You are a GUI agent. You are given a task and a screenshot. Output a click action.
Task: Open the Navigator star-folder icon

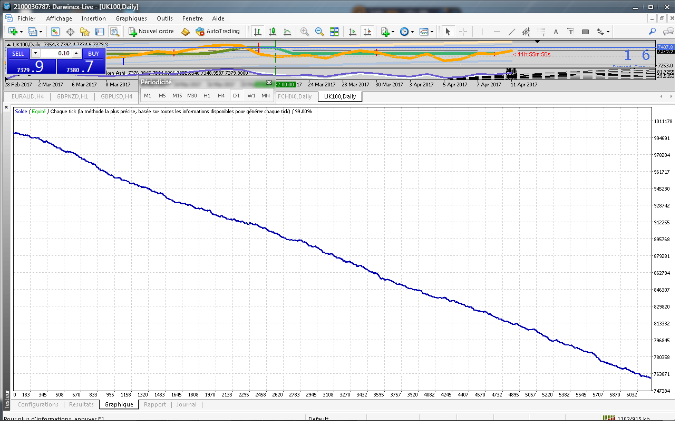click(85, 32)
